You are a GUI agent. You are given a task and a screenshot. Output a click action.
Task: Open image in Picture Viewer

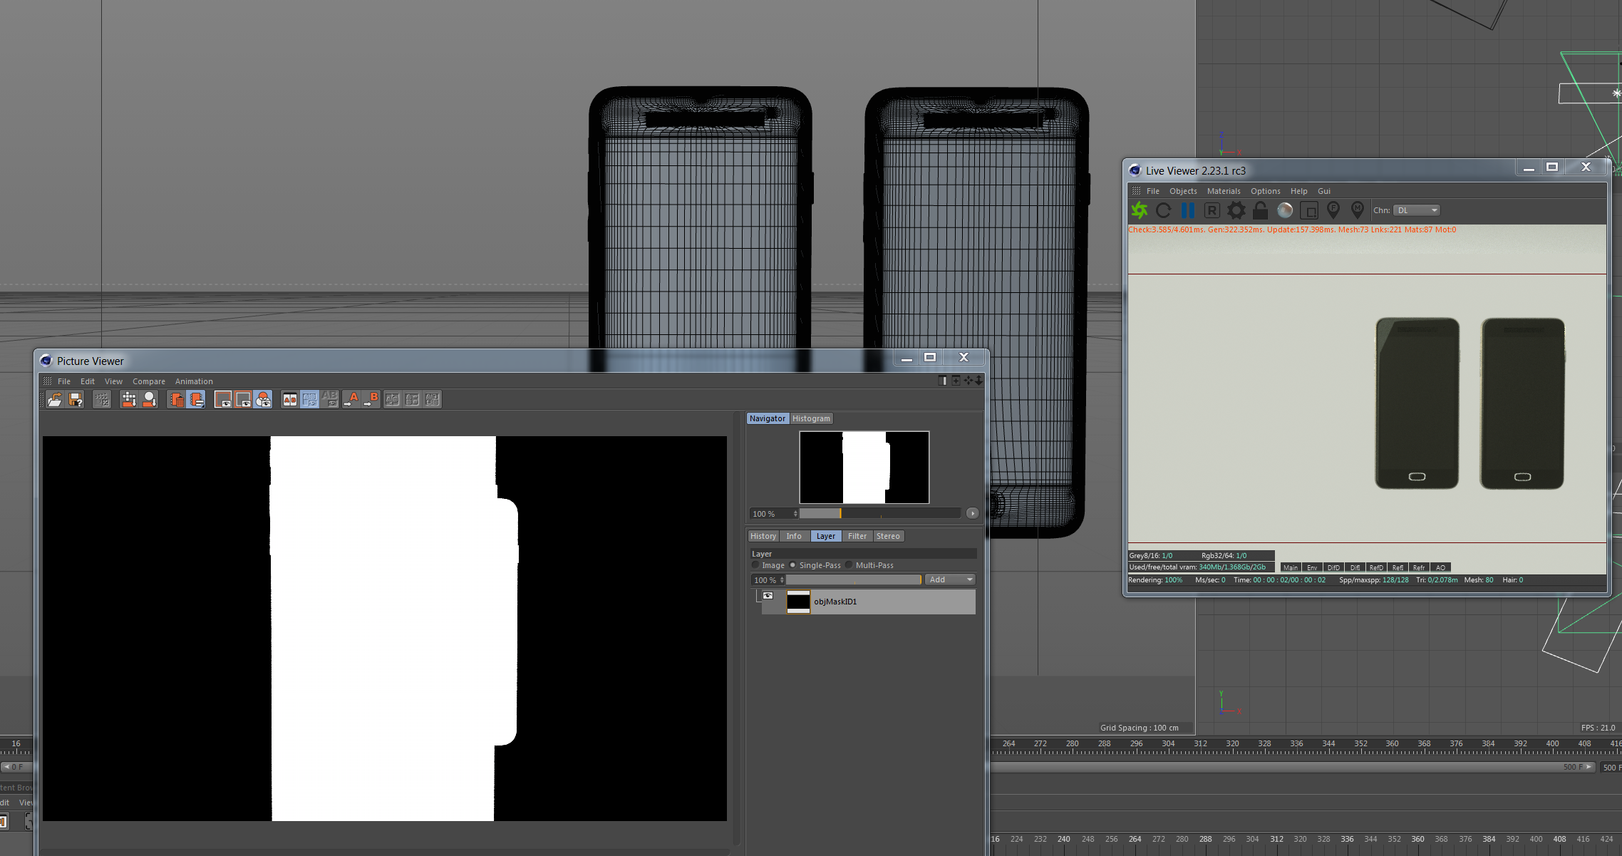click(55, 400)
